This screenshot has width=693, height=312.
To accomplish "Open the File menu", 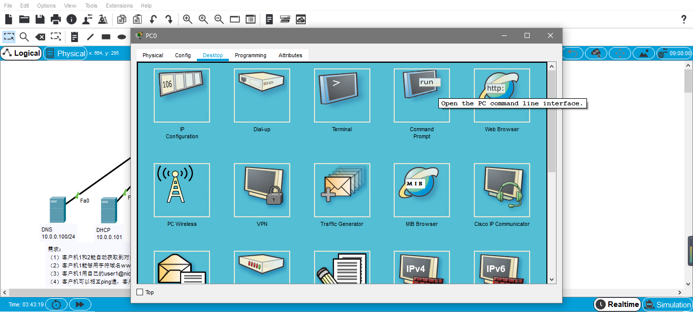I will point(8,6).
